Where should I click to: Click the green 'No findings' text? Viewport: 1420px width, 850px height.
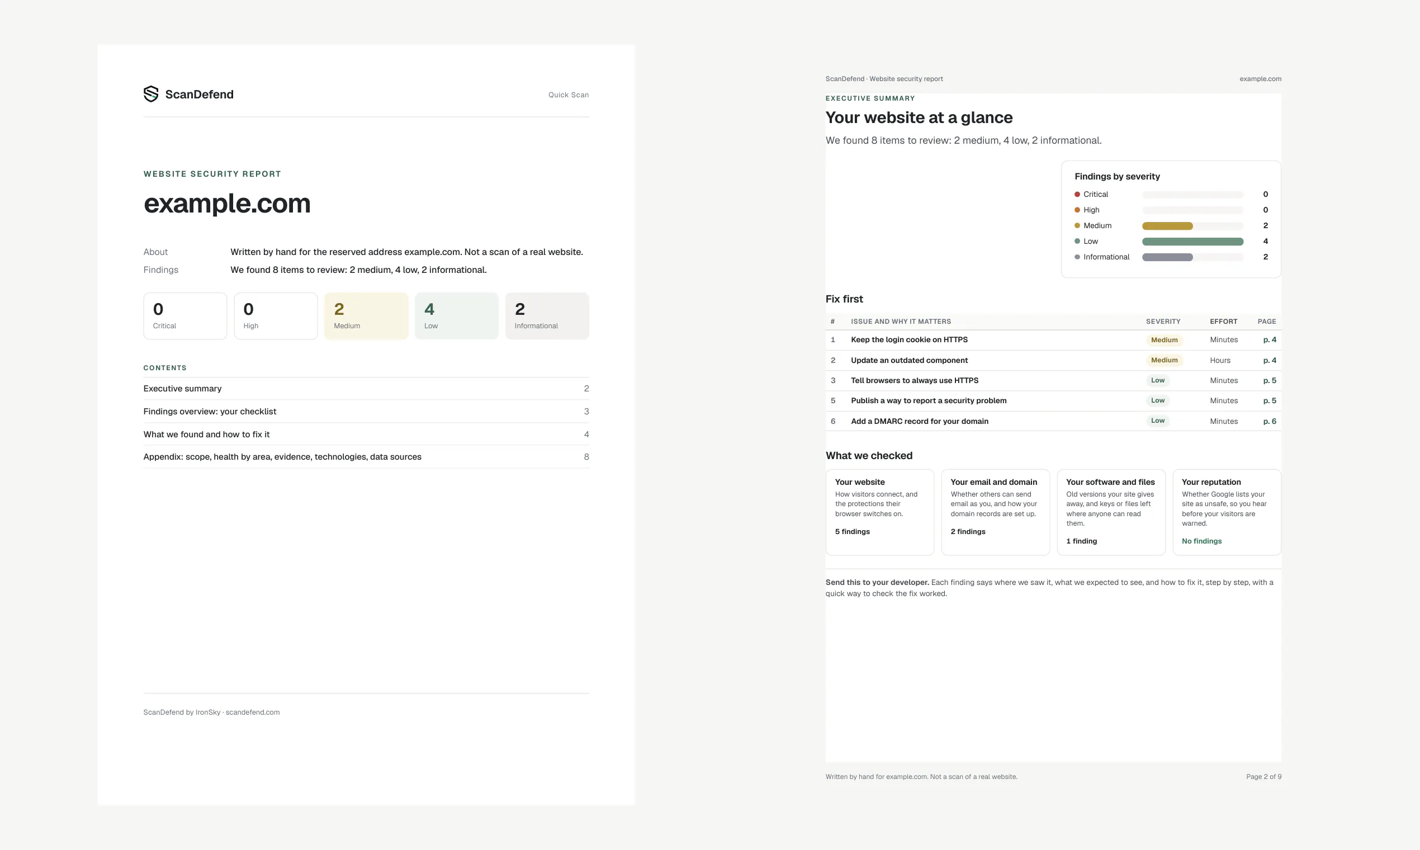click(1201, 541)
